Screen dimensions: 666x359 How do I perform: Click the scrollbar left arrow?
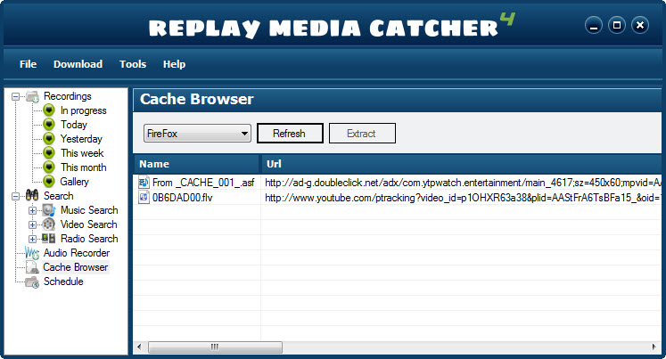(139, 347)
